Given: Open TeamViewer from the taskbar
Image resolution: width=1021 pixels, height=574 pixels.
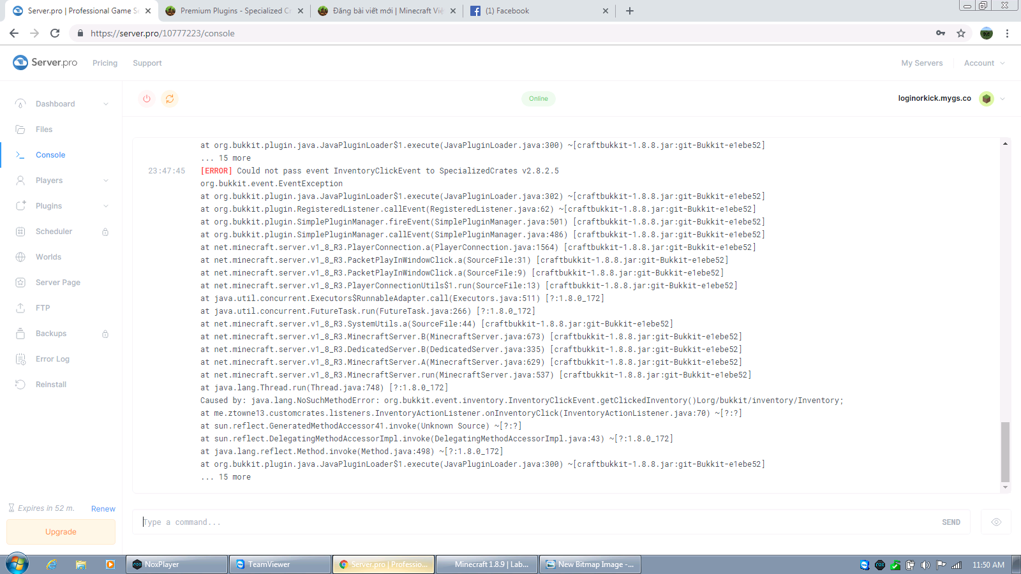Looking at the screenshot, I should tap(281, 564).
